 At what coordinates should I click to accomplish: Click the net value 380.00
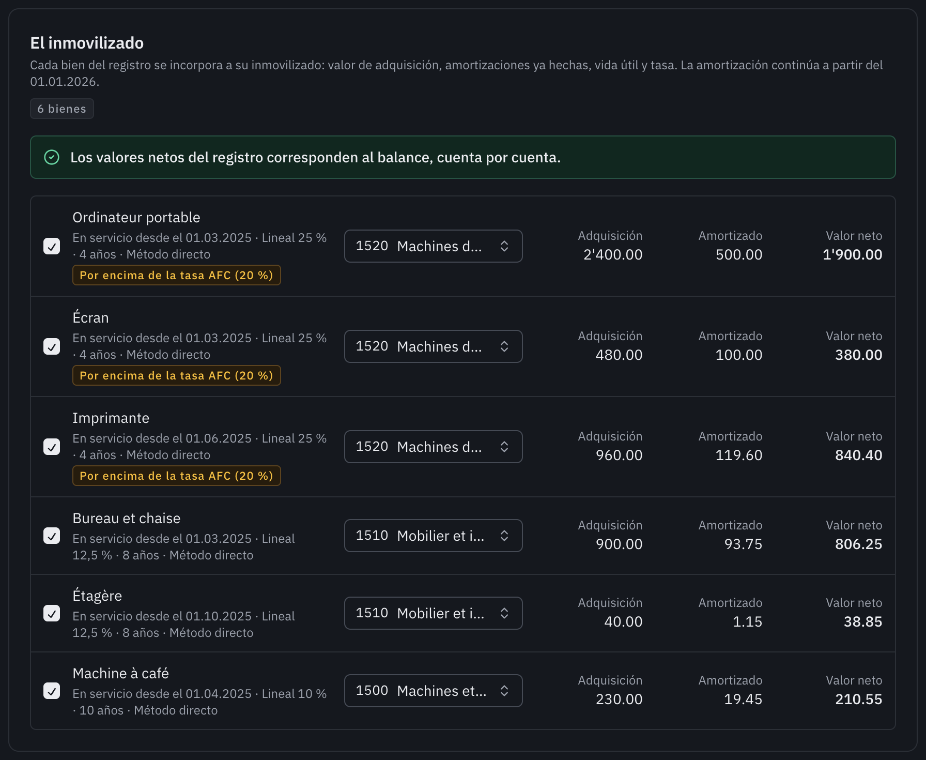[x=859, y=355]
